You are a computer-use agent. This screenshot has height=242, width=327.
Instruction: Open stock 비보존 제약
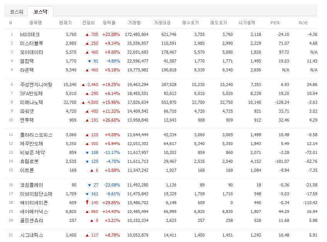32,153
